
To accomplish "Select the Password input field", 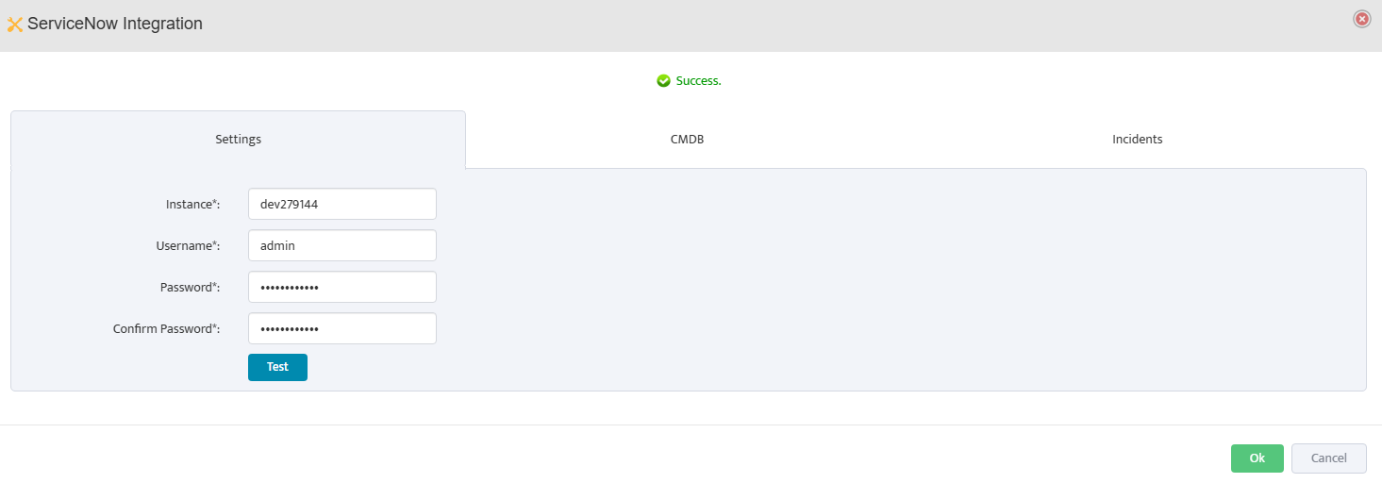I will [341, 287].
